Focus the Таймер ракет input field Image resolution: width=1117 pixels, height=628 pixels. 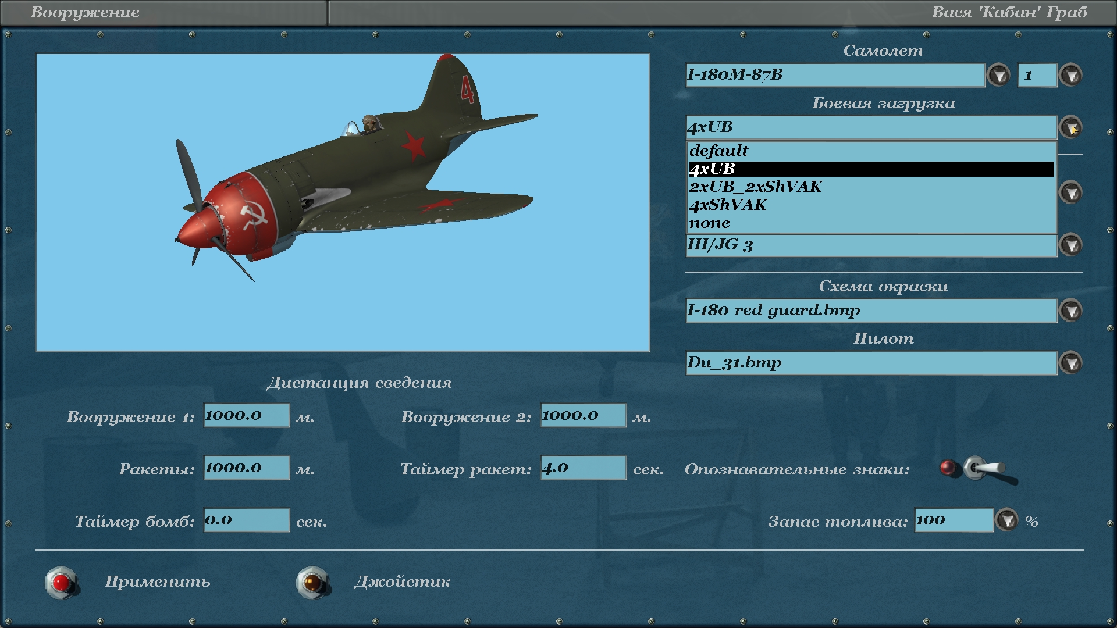583,468
